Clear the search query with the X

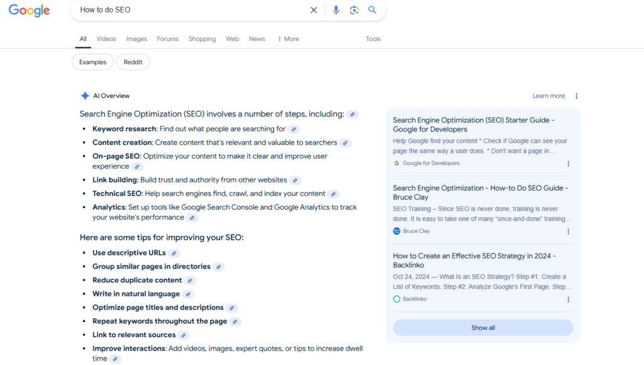point(314,10)
